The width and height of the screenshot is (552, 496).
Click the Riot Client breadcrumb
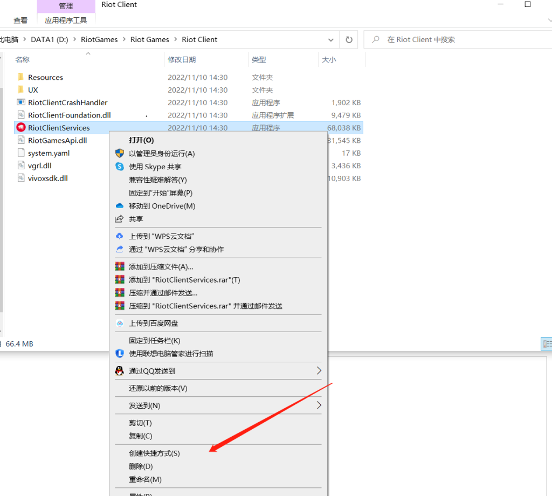[x=199, y=39]
